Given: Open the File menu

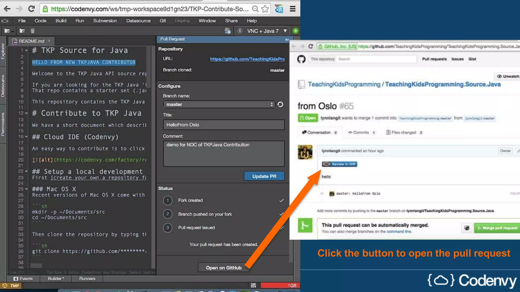Looking at the screenshot, I should [22, 21].
